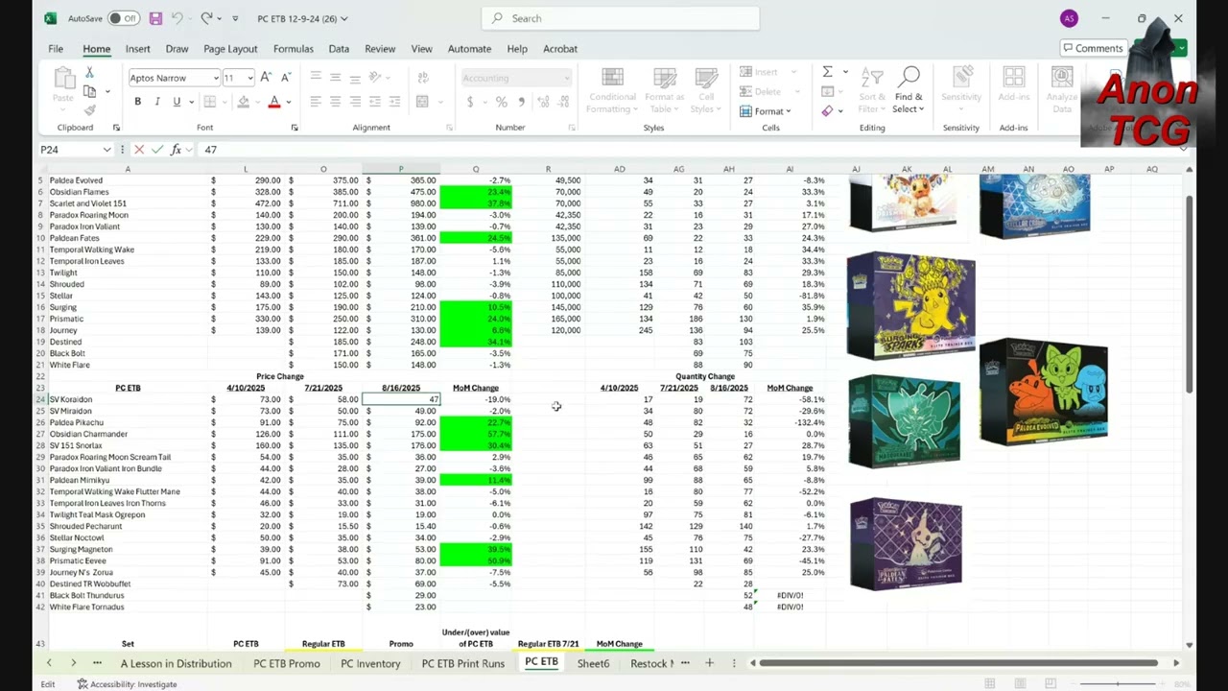The height and width of the screenshot is (691, 1228).
Task: Expand the Format cells dropdown
Action: (x=766, y=111)
